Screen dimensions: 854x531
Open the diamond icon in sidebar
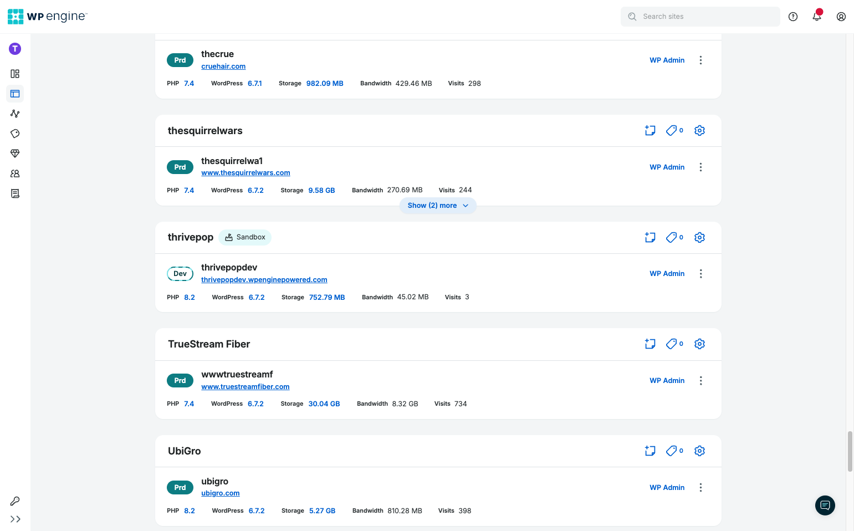tap(15, 154)
